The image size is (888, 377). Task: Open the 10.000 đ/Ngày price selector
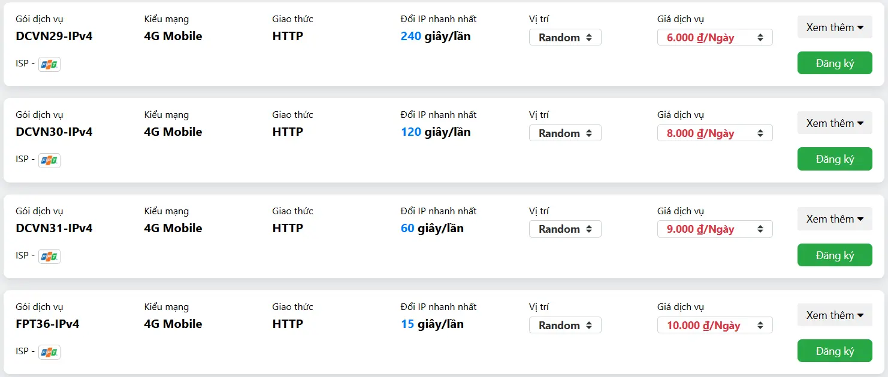tap(714, 325)
